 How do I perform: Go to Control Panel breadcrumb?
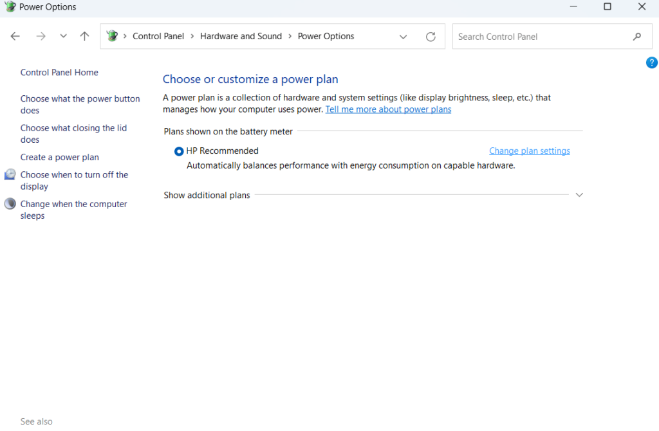158,37
